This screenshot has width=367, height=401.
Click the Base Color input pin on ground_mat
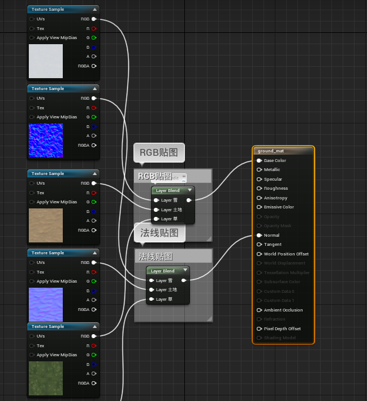pyautogui.click(x=259, y=161)
